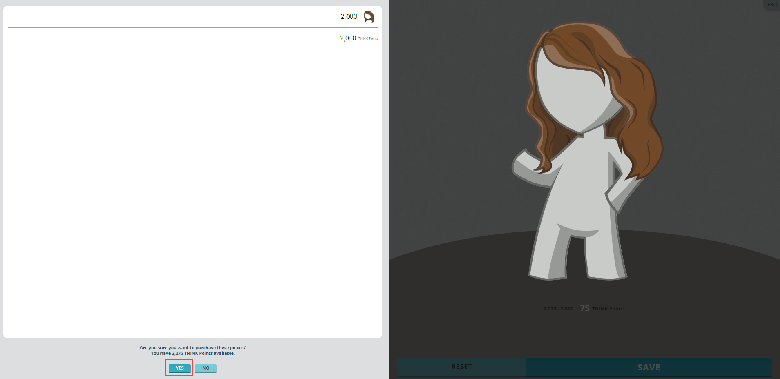Click the '2,075 THINK Points available' text
Image resolution: width=780 pixels, height=379 pixels.
(x=193, y=354)
